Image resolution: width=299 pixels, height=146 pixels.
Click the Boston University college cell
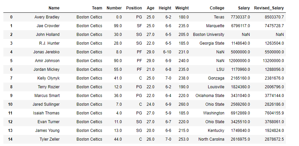click(209, 35)
